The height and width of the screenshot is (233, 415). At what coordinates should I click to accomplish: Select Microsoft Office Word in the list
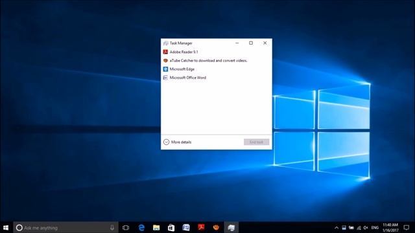pyautogui.click(x=216, y=78)
